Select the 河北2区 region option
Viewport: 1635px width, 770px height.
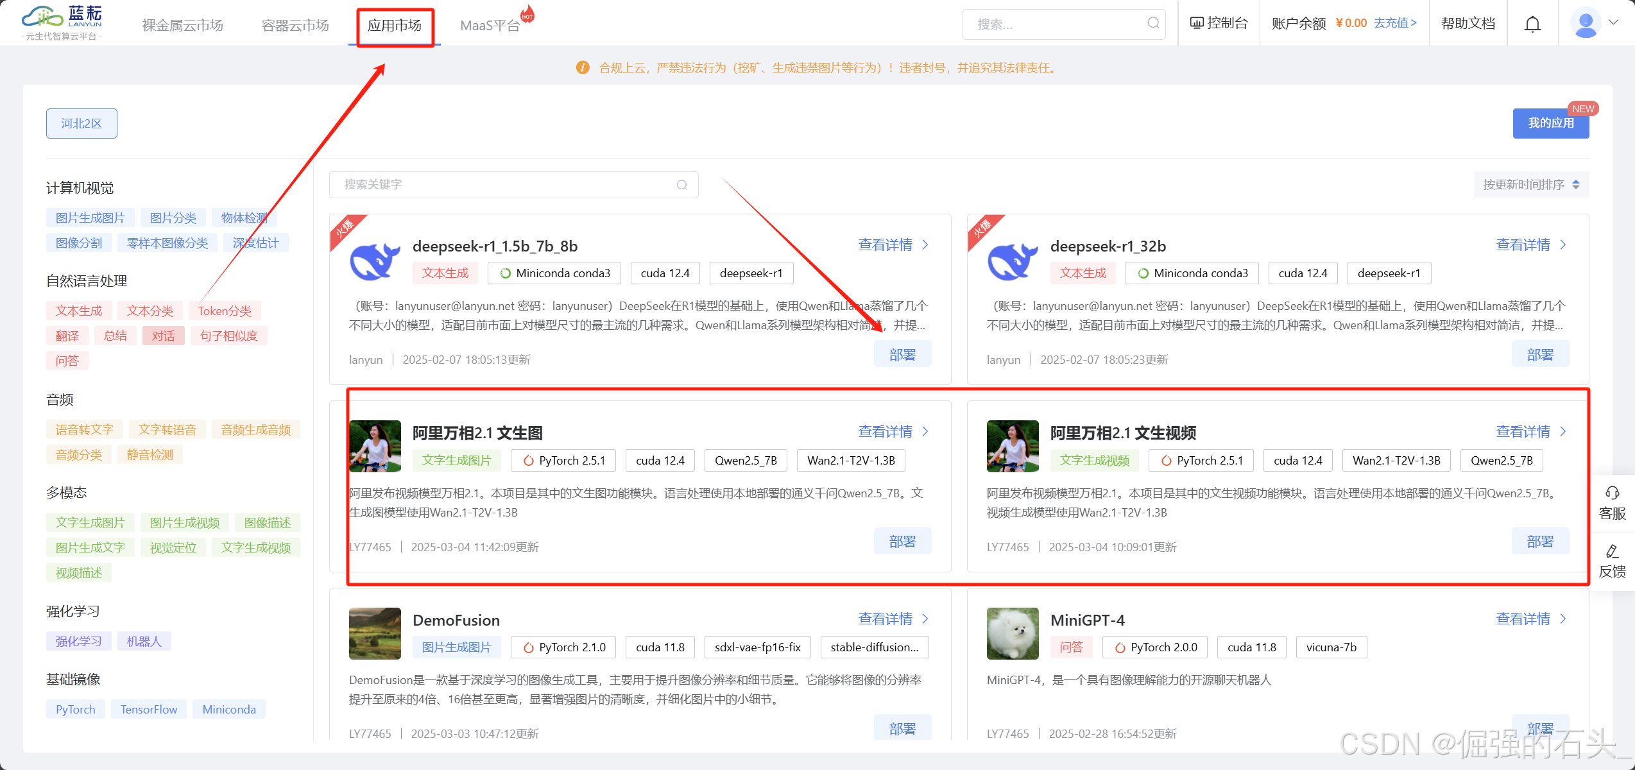point(81,123)
